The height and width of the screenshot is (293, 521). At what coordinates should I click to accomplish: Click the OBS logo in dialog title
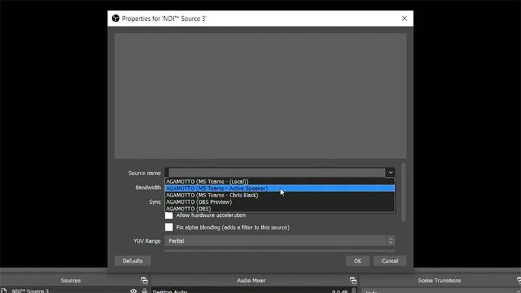click(x=116, y=18)
